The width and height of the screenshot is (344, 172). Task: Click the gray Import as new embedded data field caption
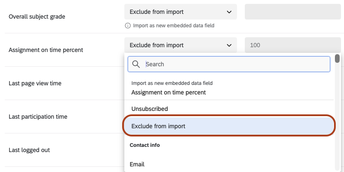172,83
